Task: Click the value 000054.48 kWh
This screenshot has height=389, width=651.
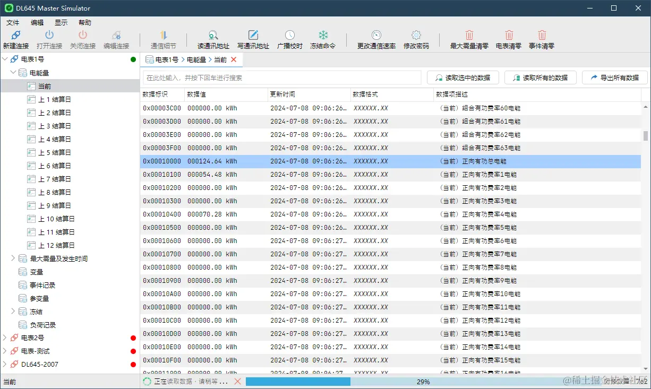Action: coord(212,175)
